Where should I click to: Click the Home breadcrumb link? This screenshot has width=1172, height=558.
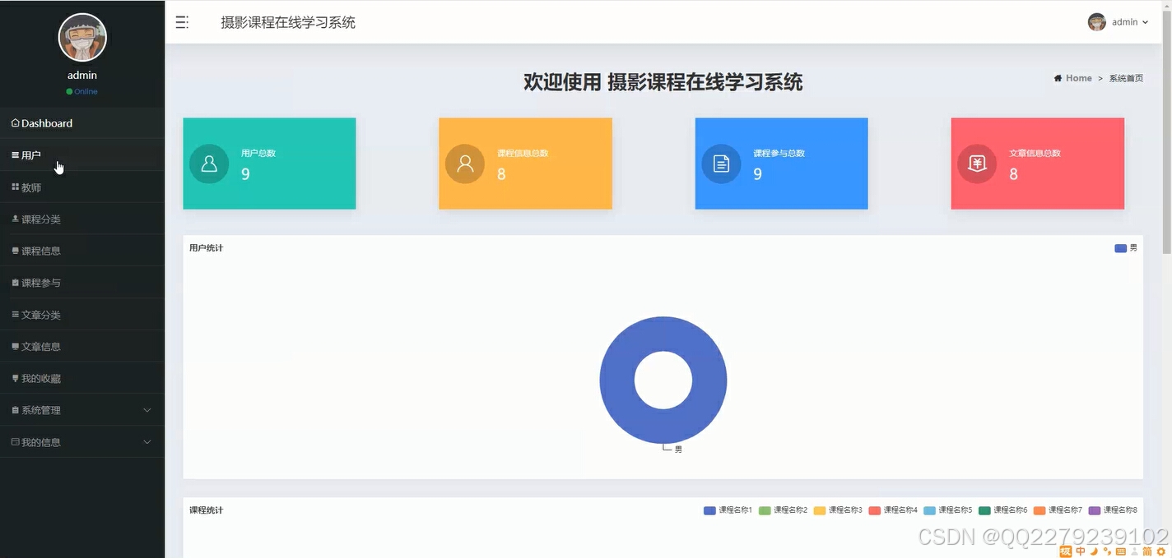[x=1078, y=77]
